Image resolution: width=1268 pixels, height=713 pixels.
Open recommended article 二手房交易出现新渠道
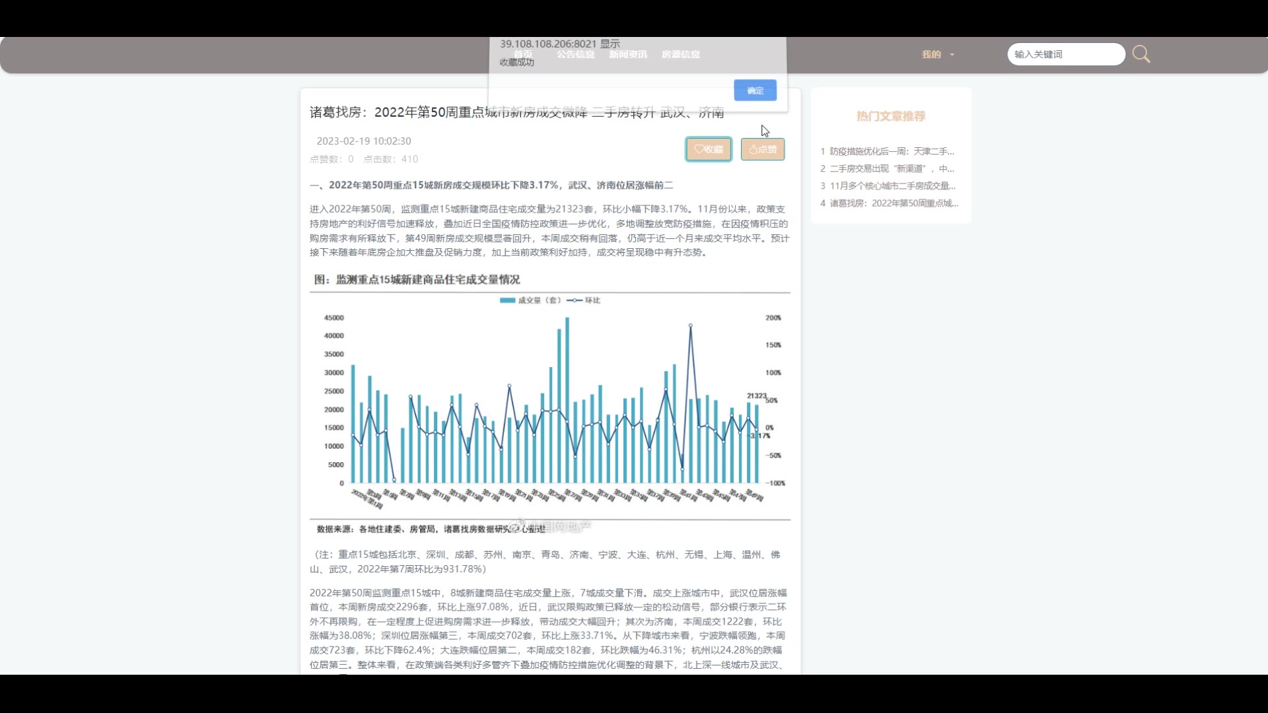pos(891,168)
